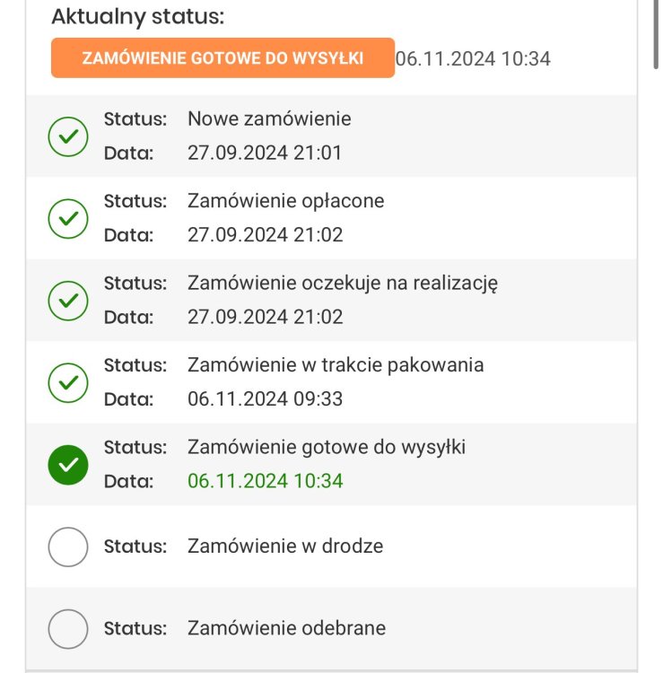Click Zamówienie gotowe do wysyłki list text
The image size is (663, 673).
point(326,447)
